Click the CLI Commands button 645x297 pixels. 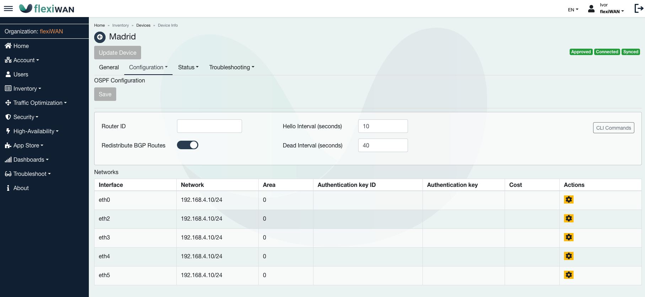tap(613, 128)
